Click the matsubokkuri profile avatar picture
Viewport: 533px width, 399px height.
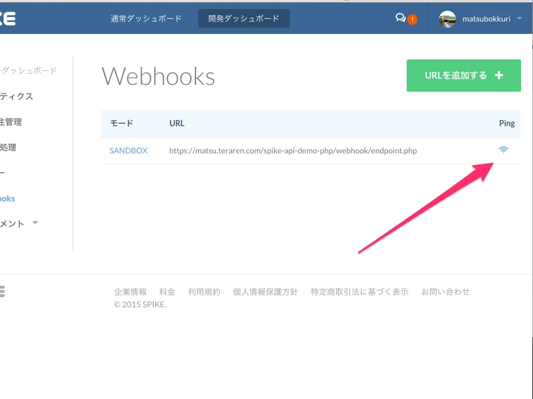pyautogui.click(x=447, y=19)
